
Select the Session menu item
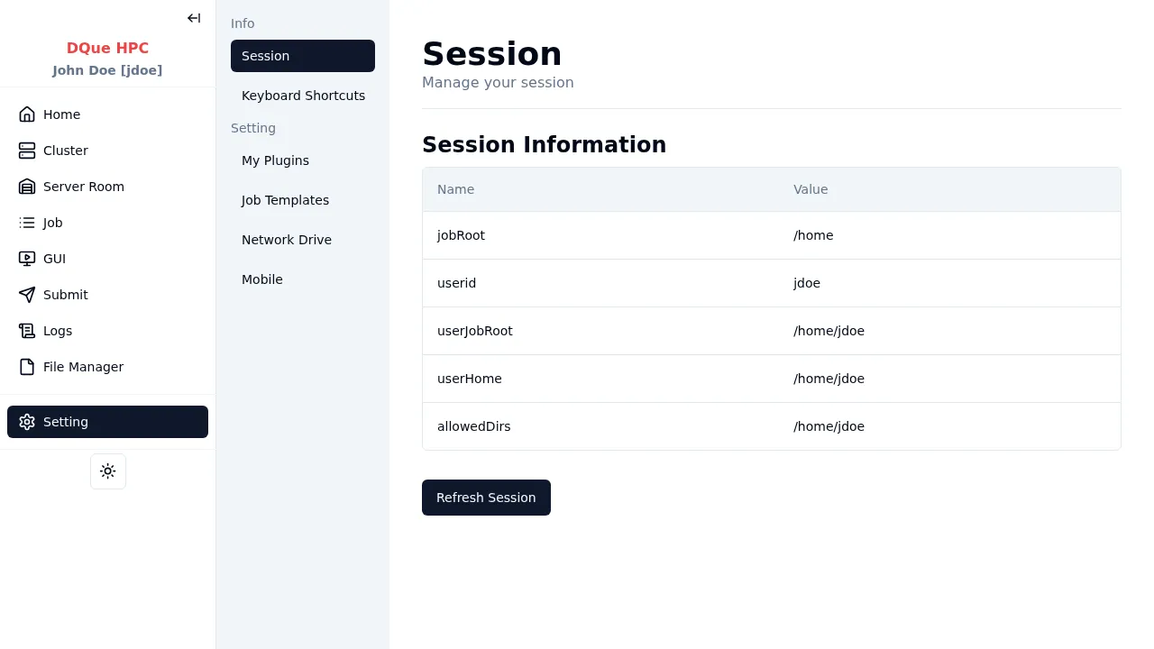(x=302, y=56)
